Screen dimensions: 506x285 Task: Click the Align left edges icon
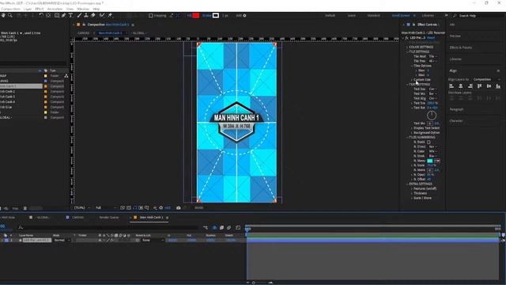[x=451, y=86]
